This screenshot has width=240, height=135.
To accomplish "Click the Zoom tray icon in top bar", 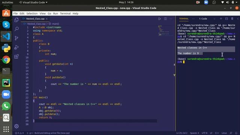I will point(206,2).
